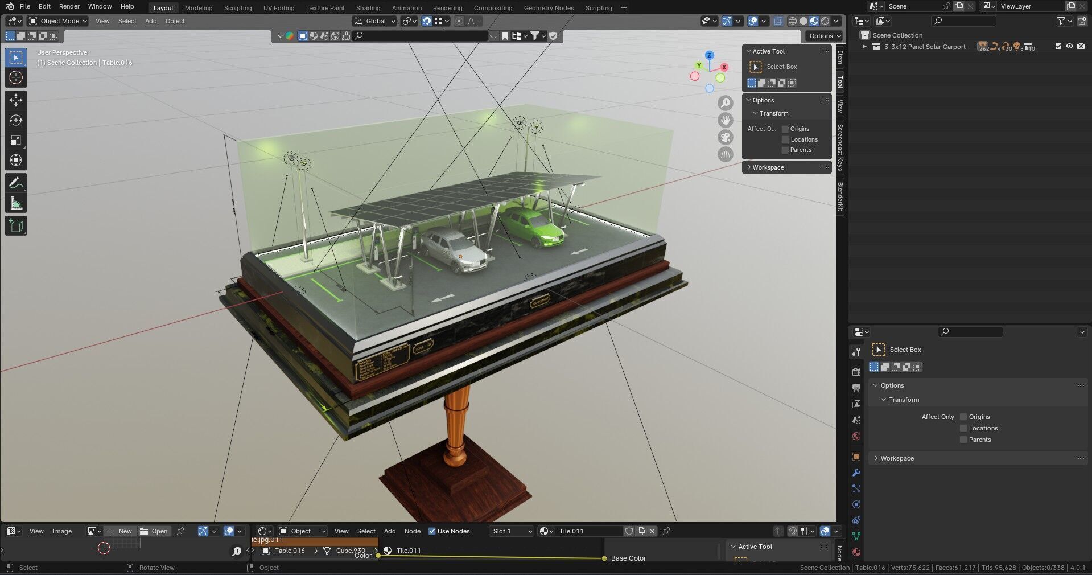Open the Material properties tab icon
This screenshot has width=1092, height=575.
[x=856, y=552]
